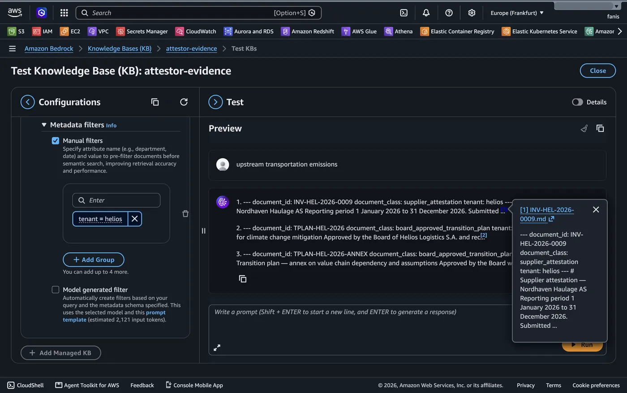Copy the preview with top-right copy icon

point(600,129)
